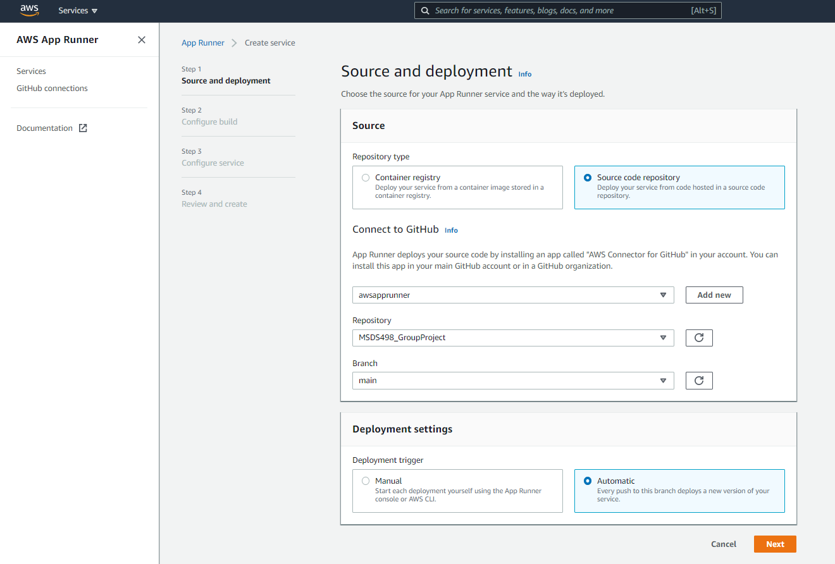Click the AWS App Runner sidebar title
The height and width of the screenshot is (564, 835).
[x=58, y=40]
